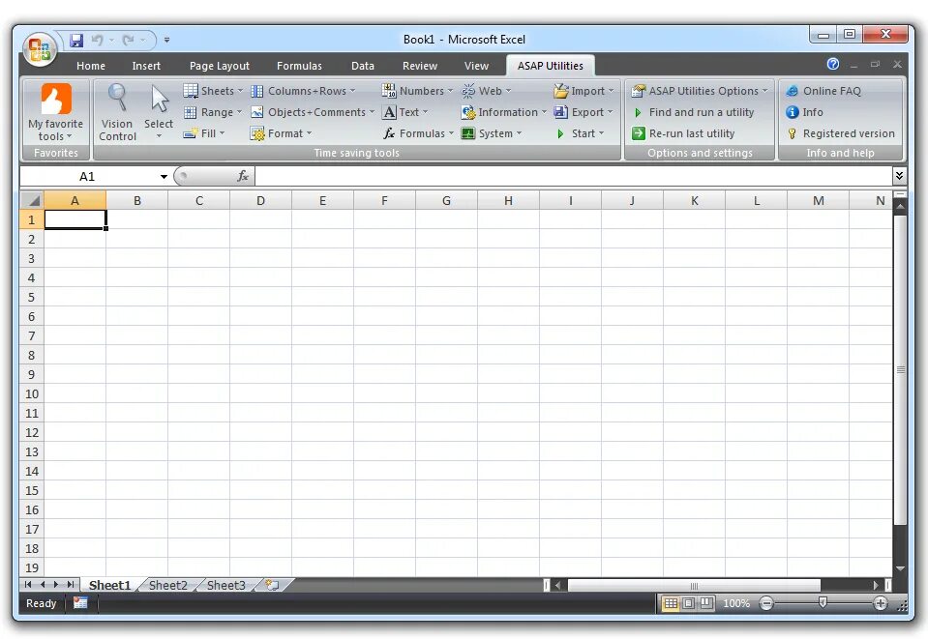Click Find and run a utility
928x639 pixels.
tap(693, 112)
